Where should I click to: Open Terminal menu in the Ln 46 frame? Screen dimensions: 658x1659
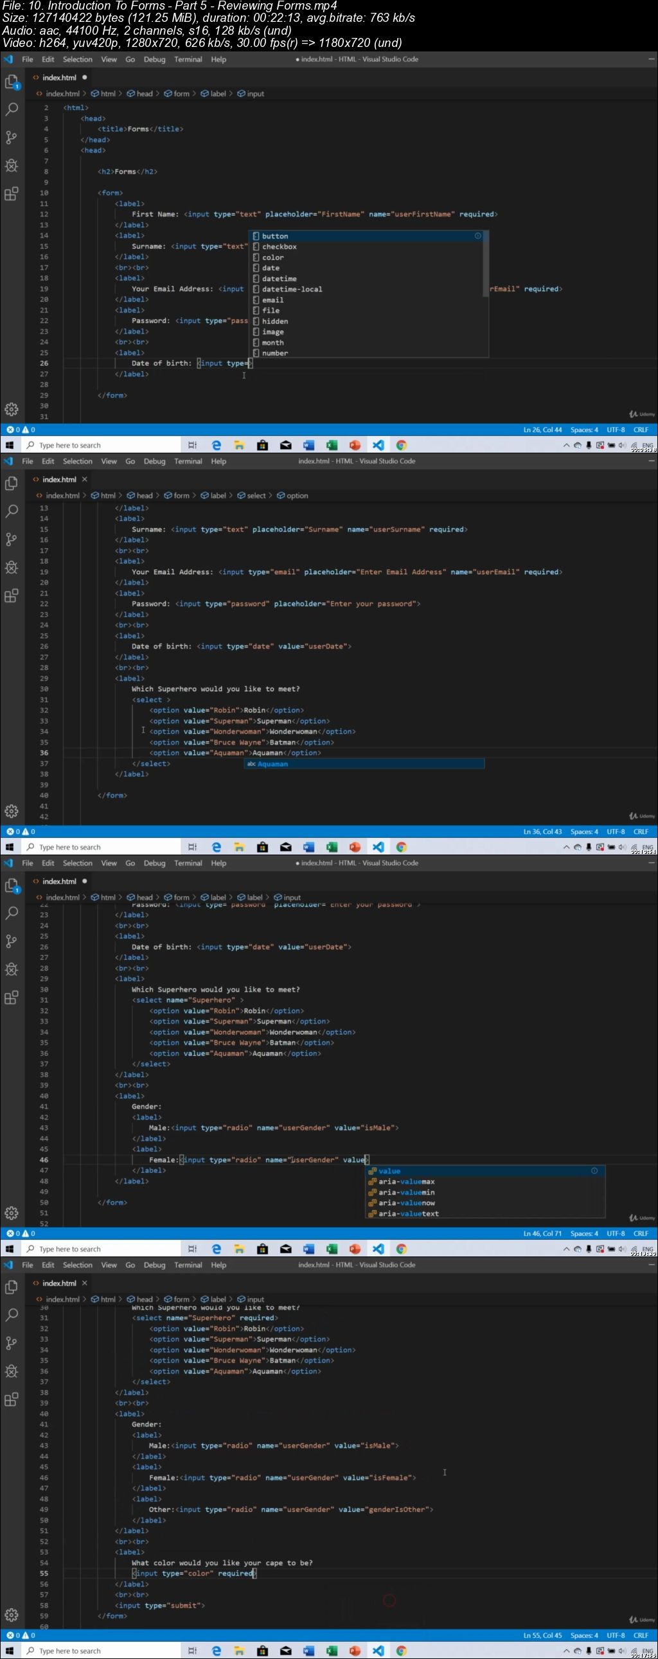188,863
